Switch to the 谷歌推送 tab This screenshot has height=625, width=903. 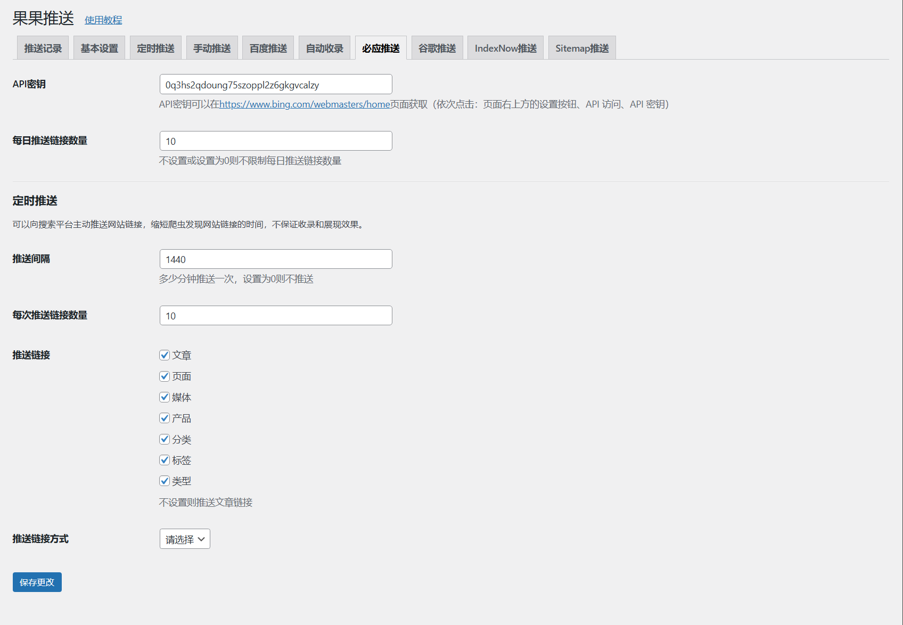pyautogui.click(x=437, y=48)
